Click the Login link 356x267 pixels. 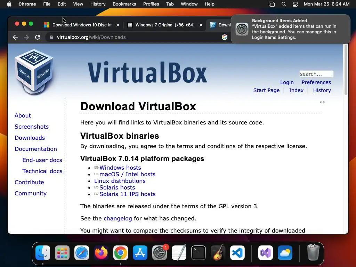[x=287, y=82]
